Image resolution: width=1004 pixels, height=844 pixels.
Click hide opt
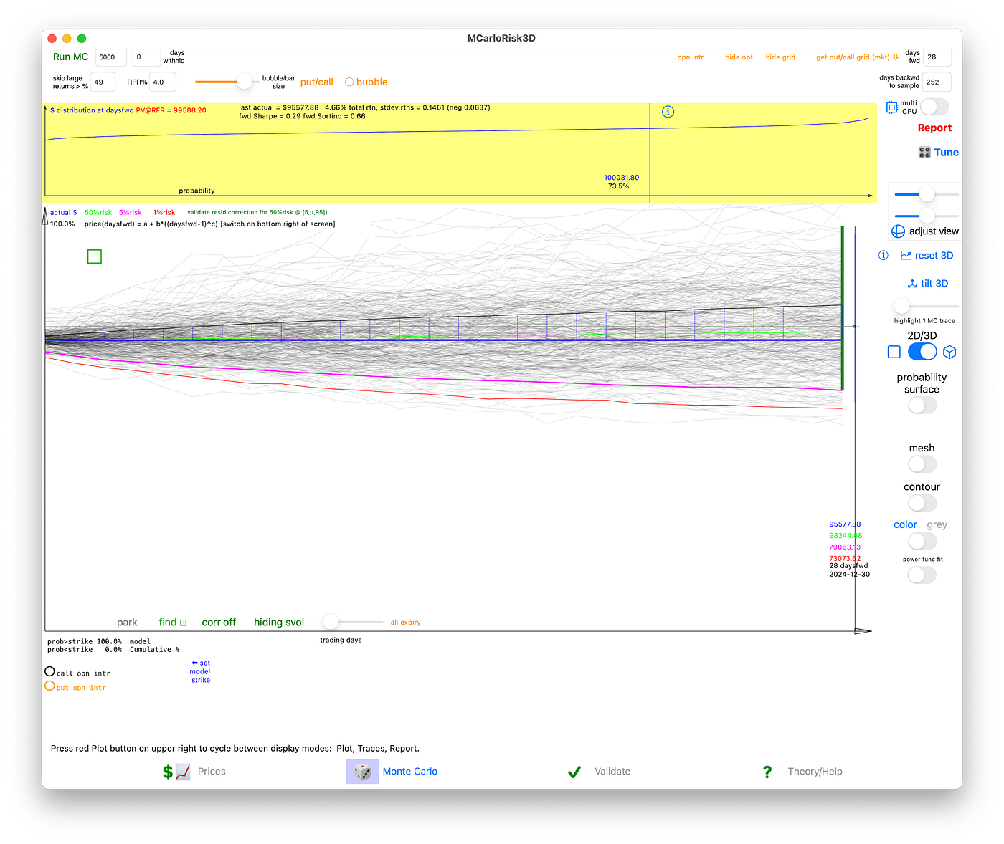(x=739, y=57)
